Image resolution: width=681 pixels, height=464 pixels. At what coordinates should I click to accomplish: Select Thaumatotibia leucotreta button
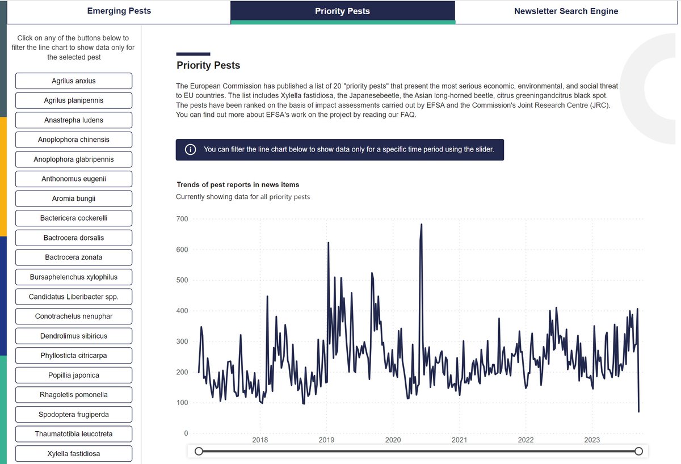tap(74, 434)
